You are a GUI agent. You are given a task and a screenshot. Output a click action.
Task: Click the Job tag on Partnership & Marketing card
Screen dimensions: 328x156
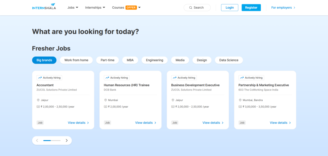point(242,123)
